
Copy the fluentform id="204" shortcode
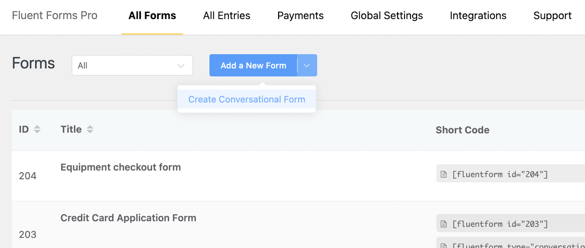500,174
